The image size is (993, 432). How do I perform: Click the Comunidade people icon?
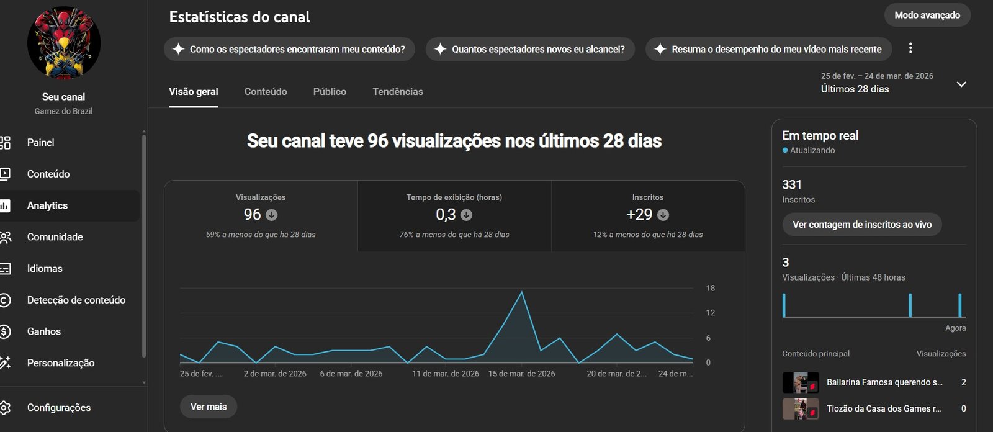pyautogui.click(x=5, y=237)
